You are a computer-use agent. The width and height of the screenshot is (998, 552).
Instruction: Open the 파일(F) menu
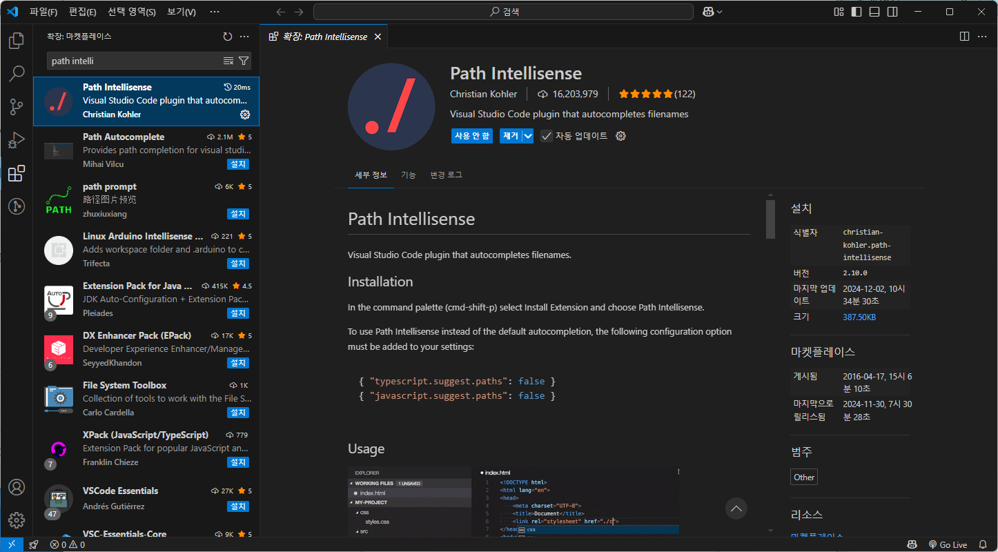[x=43, y=12]
